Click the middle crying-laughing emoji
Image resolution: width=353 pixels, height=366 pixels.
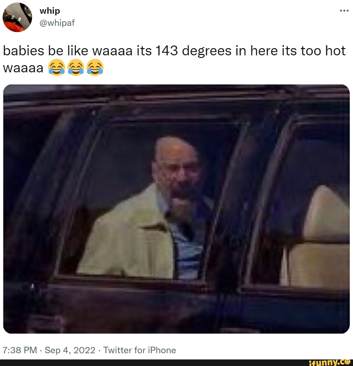[x=76, y=67]
